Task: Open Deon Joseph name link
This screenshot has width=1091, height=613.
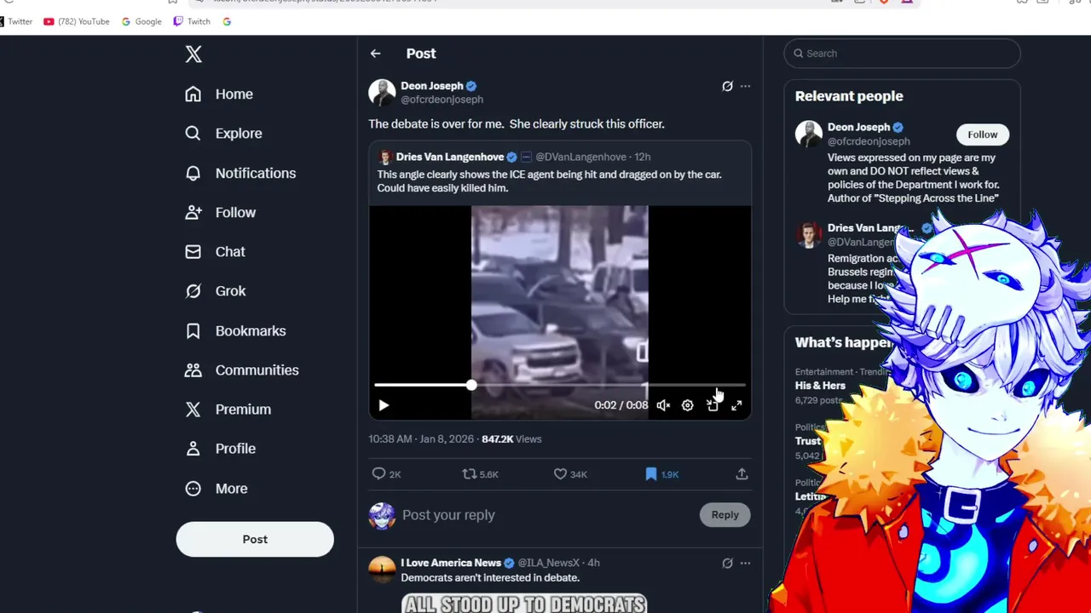Action: (x=432, y=86)
